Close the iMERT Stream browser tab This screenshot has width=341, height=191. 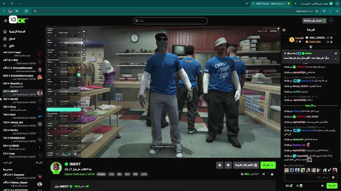[253, 4]
